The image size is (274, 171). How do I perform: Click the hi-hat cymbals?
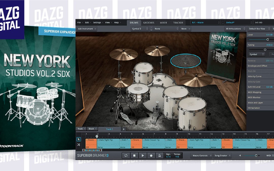tap(120, 82)
